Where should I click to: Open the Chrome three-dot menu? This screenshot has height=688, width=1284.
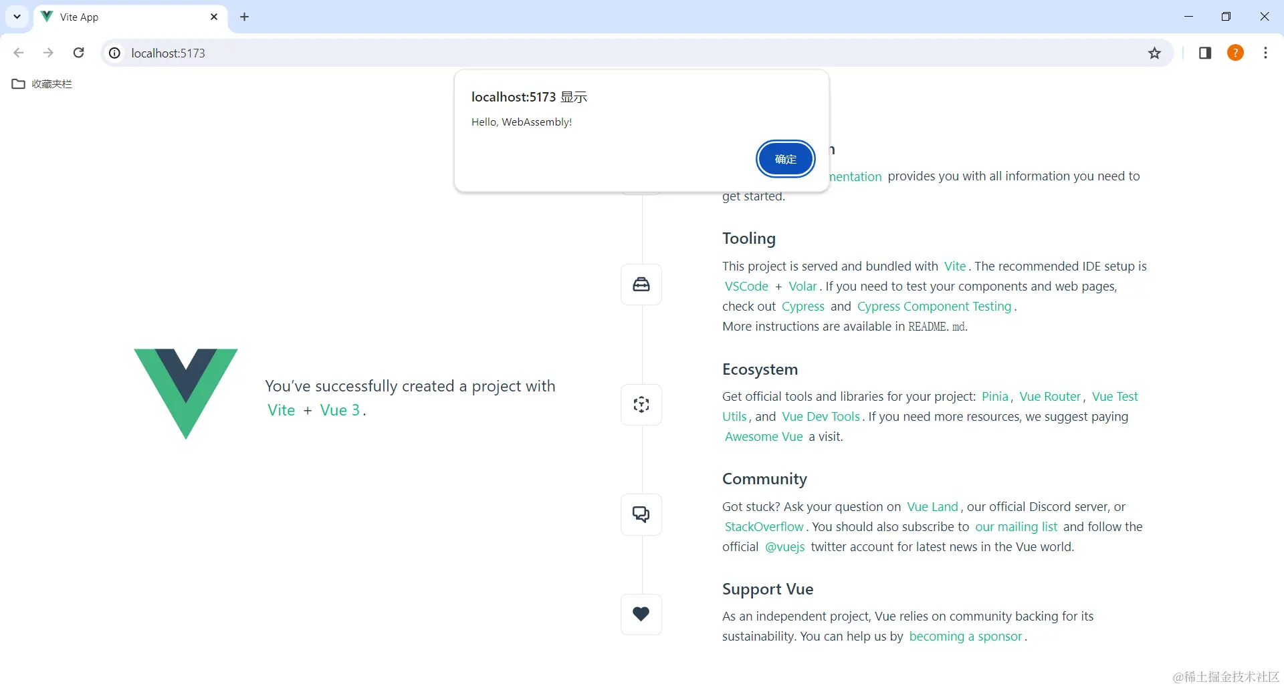click(1265, 53)
